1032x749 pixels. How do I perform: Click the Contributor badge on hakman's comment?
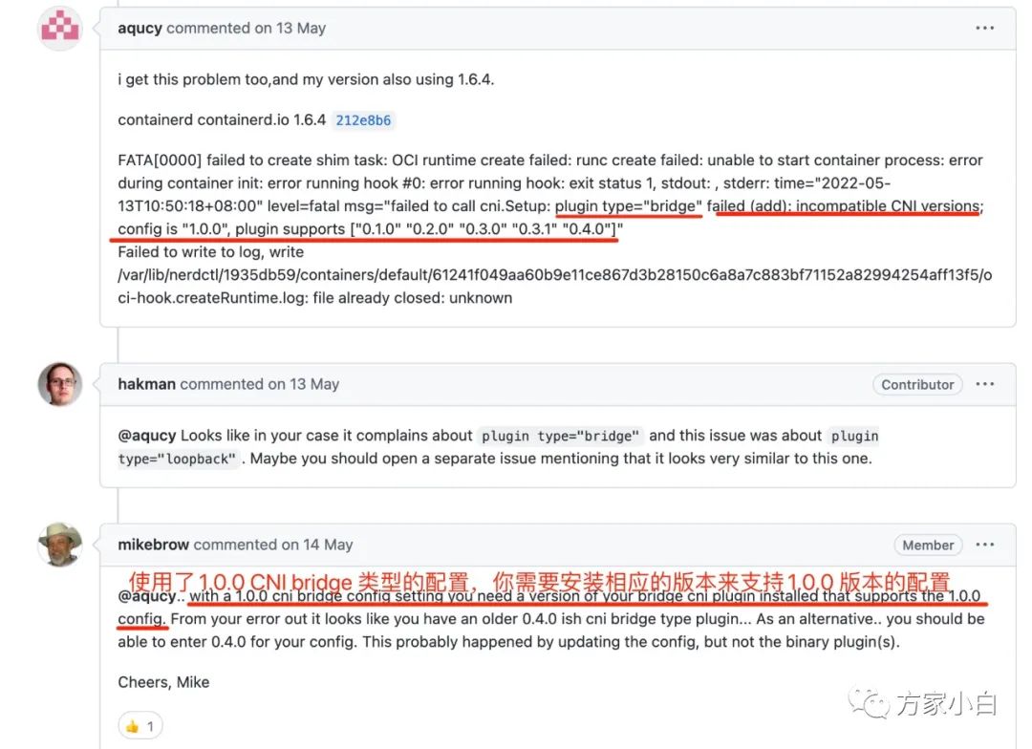tap(916, 384)
